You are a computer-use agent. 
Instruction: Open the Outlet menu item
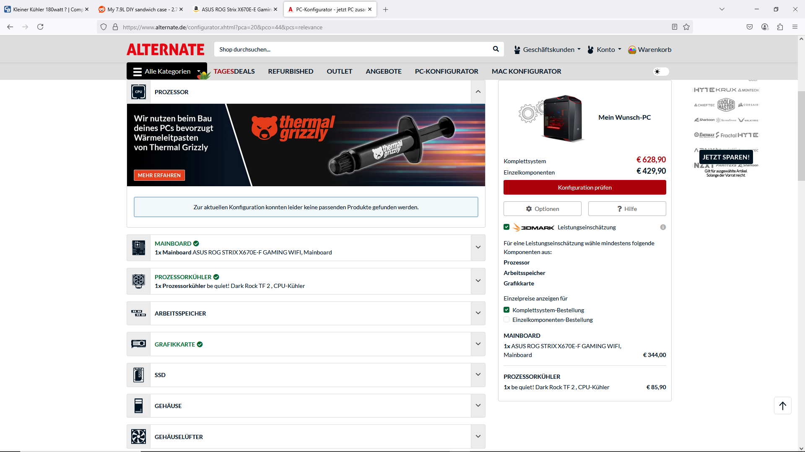pyautogui.click(x=339, y=72)
